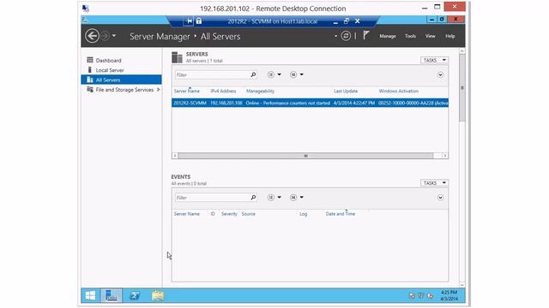Click the left arrow of the Servers horizontal scrollbar
Image resolution: width=549 pixels, height=308 pixels.
tap(175, 156)
